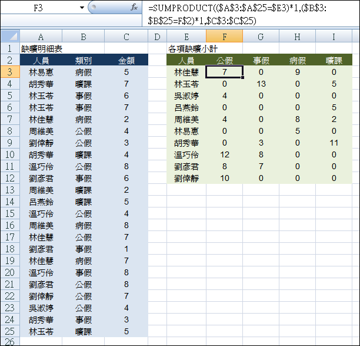Click cell B16 病假
This screenshot has width=360, height=346.
pyautogui.click(x=84, y=225)
